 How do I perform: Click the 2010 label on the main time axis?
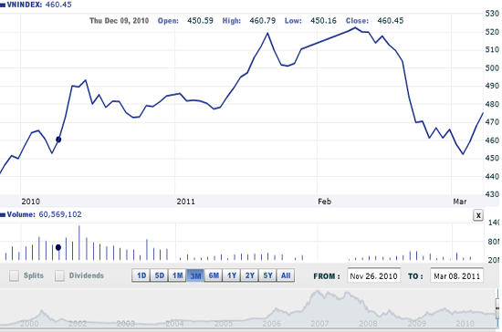(x=31, y=202)
